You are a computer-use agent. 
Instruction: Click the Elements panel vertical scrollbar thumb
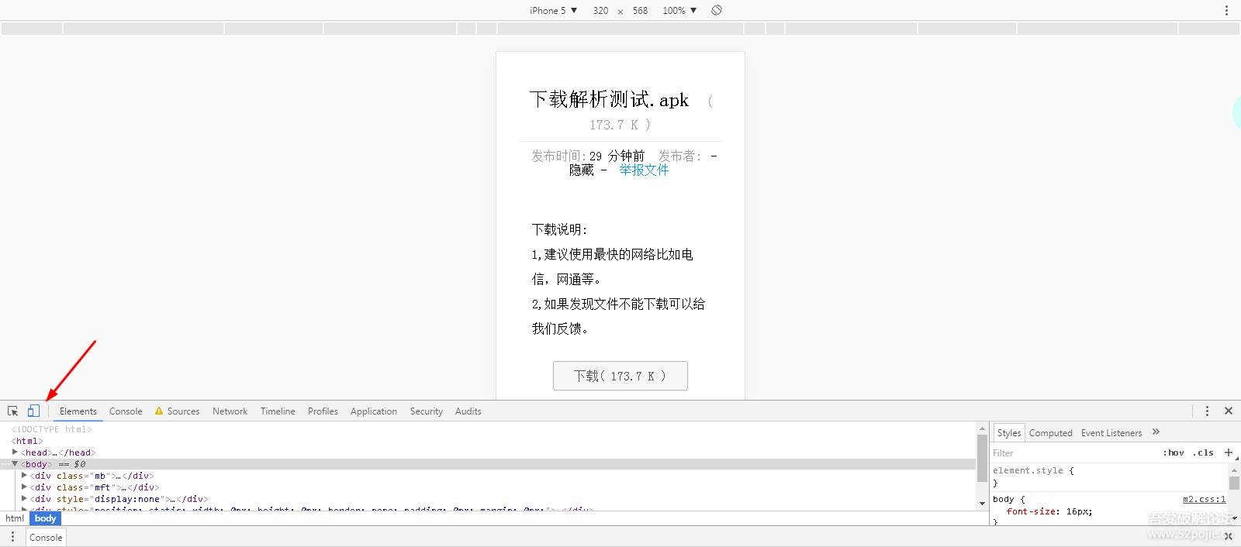click(x=982, y=458)
